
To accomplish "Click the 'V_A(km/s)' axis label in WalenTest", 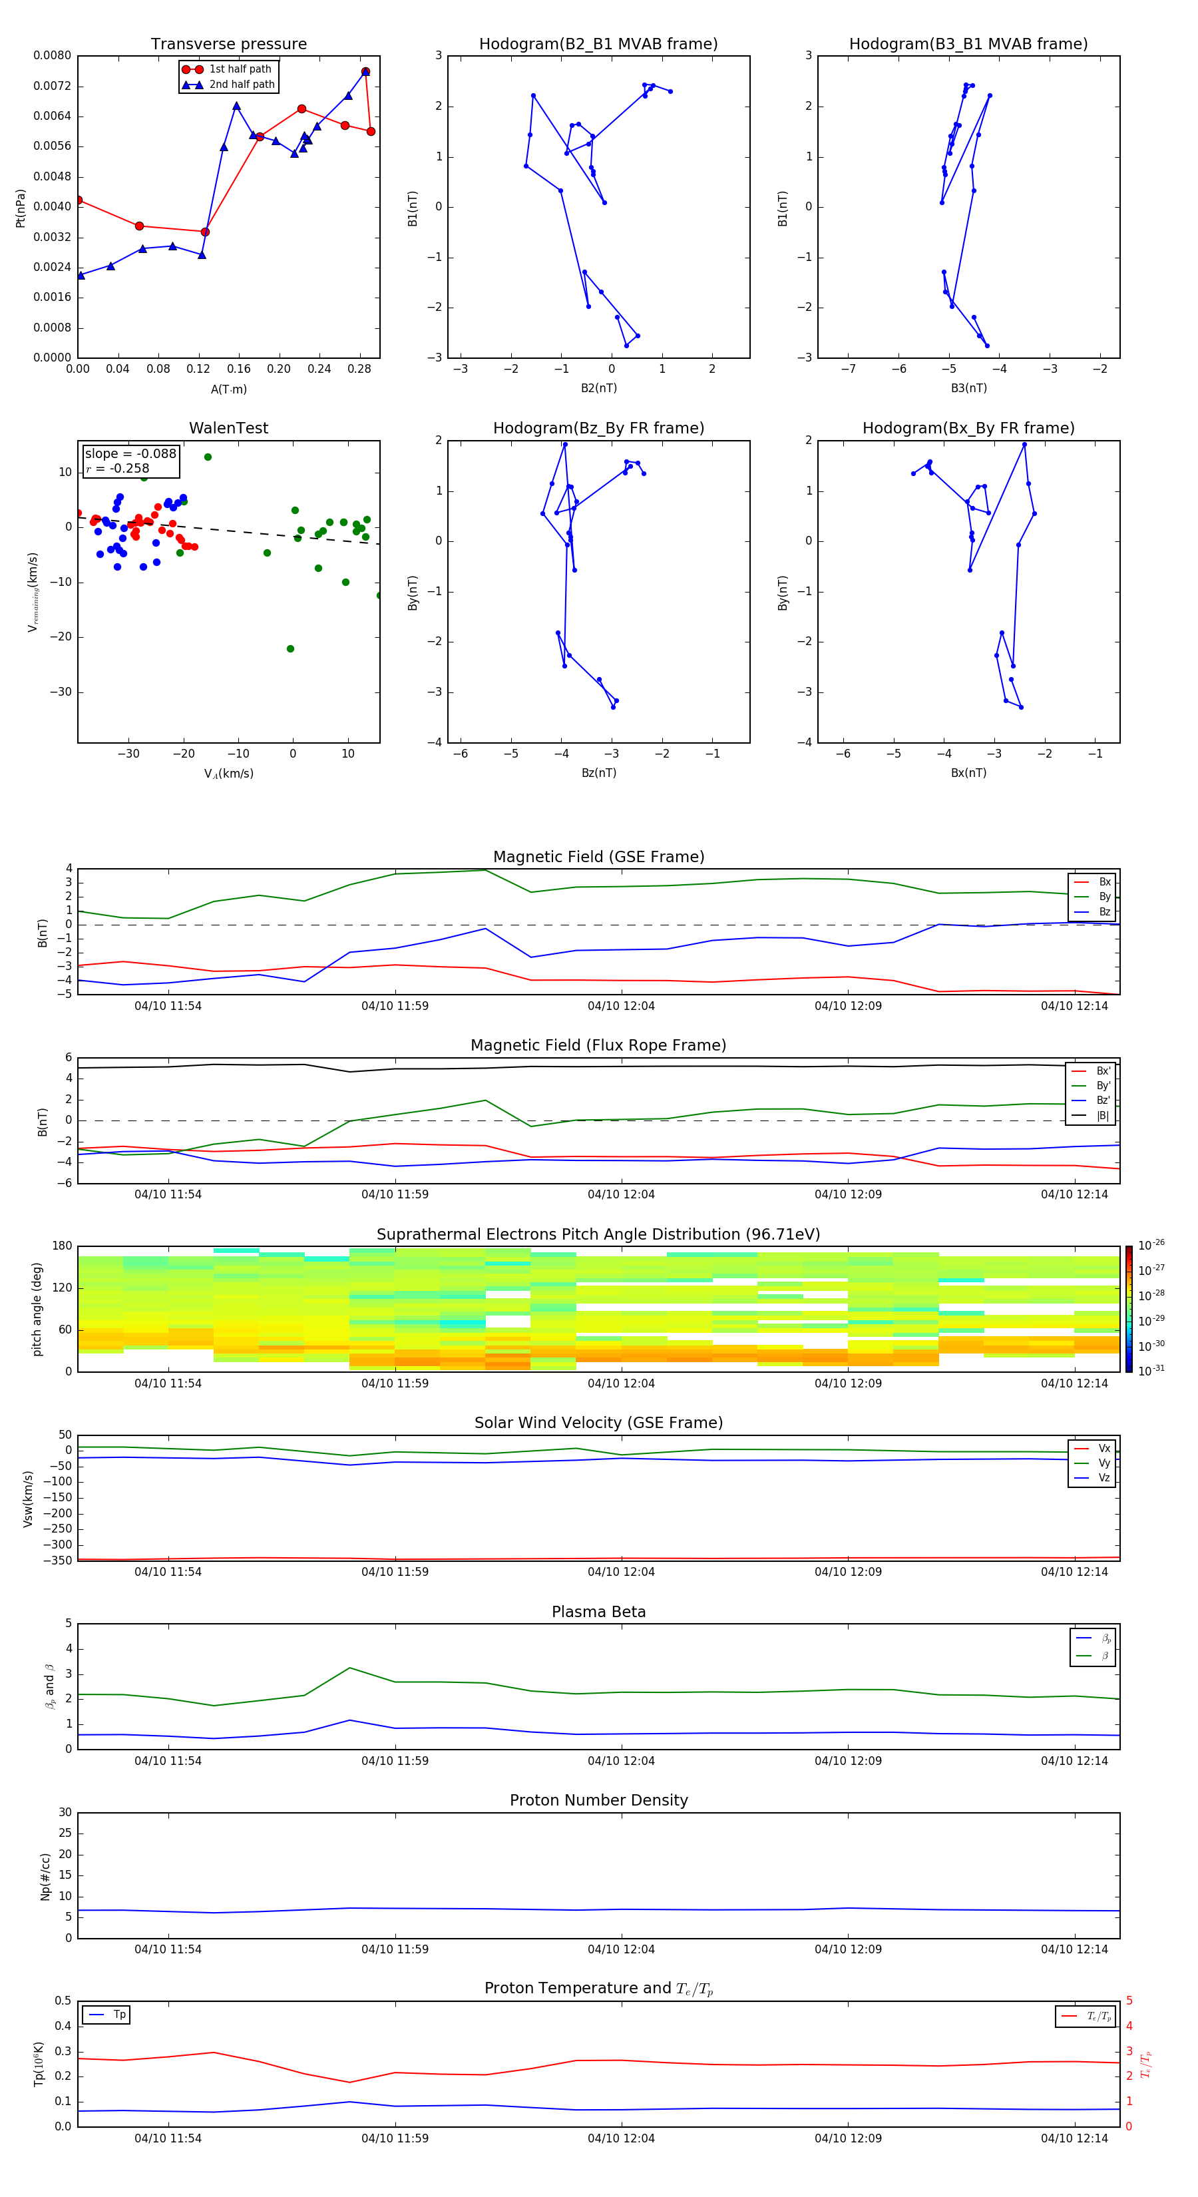I will pyautogui.click(x=228, y=774).
